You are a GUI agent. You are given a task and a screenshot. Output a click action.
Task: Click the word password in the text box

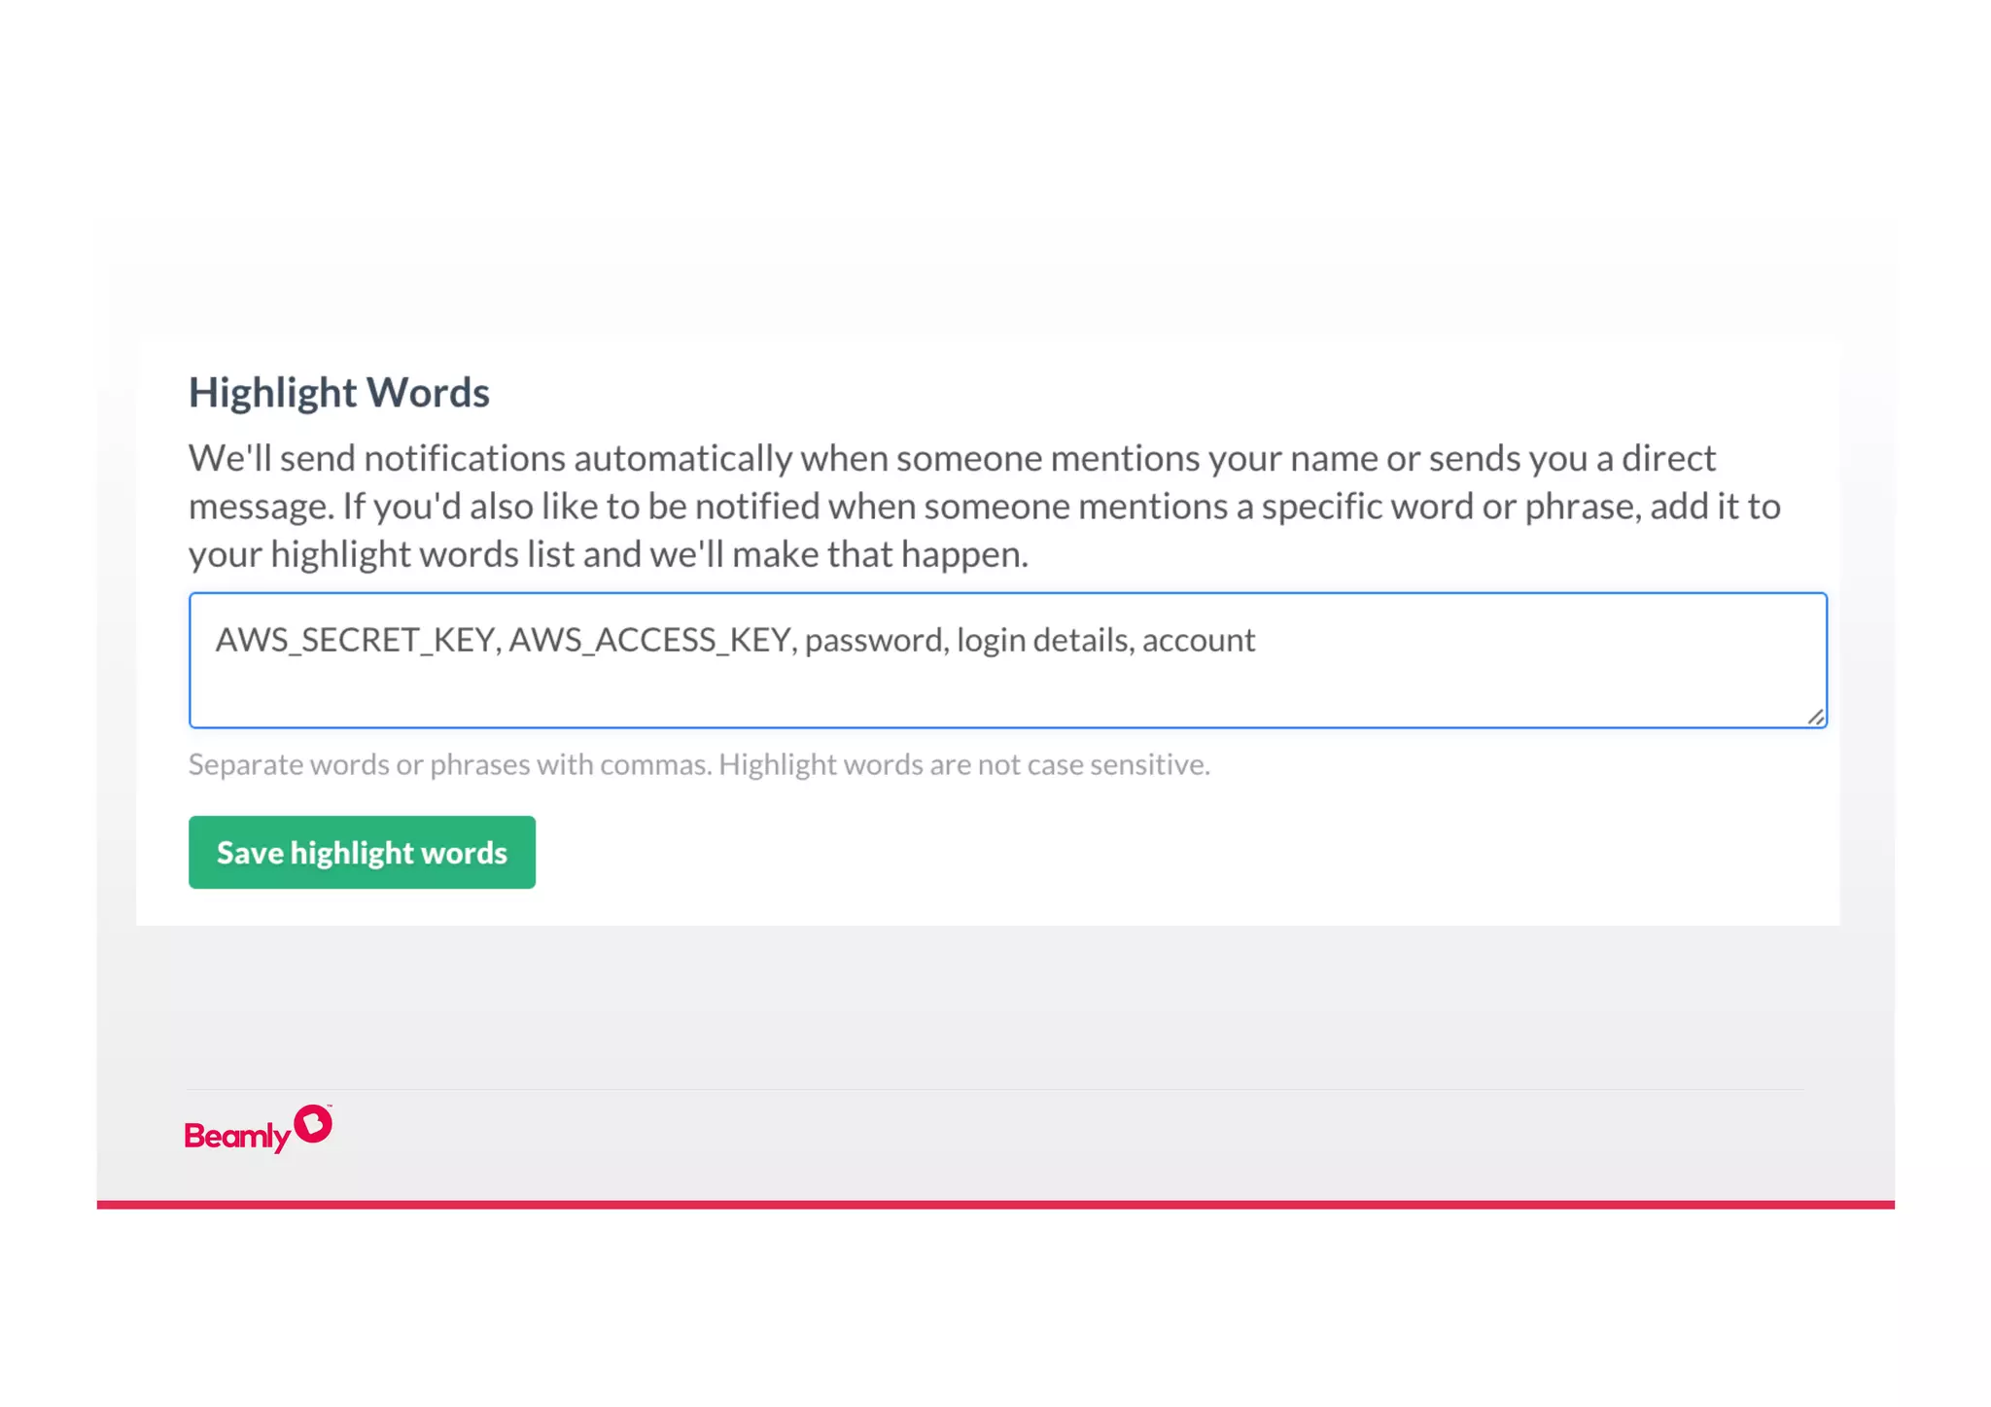pos(875,640)
